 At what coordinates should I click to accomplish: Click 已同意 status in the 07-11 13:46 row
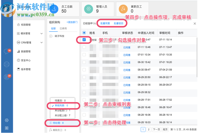click(127, 48)
